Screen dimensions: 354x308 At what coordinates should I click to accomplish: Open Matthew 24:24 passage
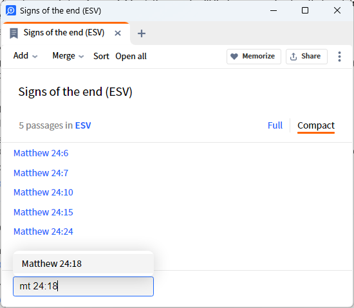tap(43, 231)
